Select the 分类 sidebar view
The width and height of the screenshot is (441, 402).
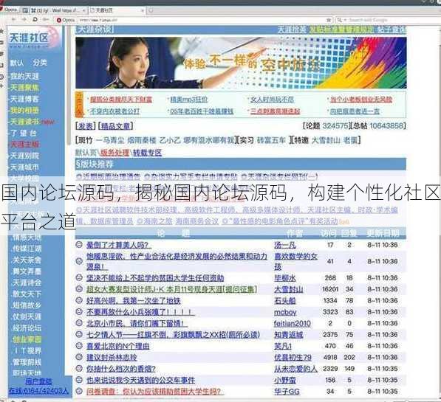pos(40,63)
